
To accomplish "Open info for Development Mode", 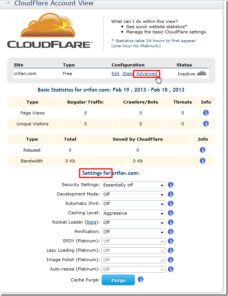I will click(171, 194).
